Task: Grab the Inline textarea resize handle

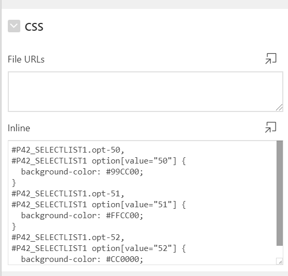Action: tap(279, 261)
